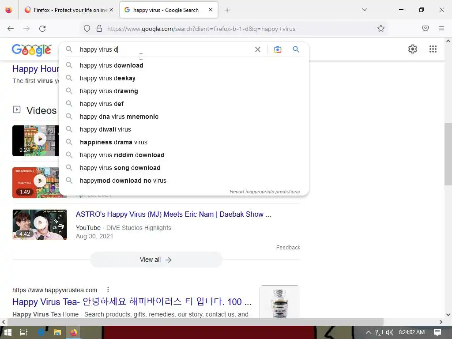The image size is (452, 339).
Task: Go back with the back arrow
Action: tap(11, 29)
